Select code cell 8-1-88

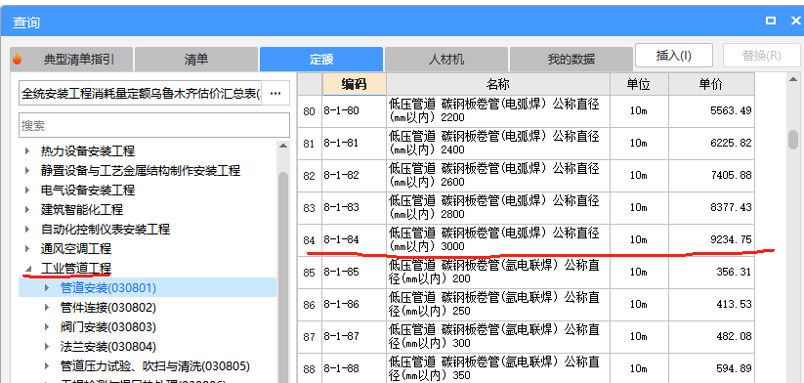(x=354, y=368)
